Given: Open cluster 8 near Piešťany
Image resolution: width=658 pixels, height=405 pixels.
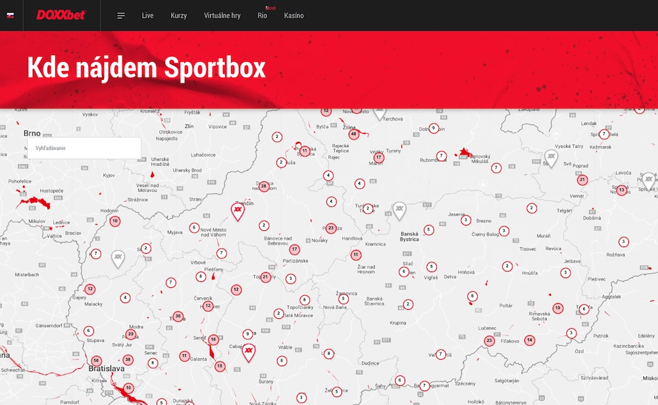Looking at the screenshot, I should pyautogui.click(x=201, y=276).
